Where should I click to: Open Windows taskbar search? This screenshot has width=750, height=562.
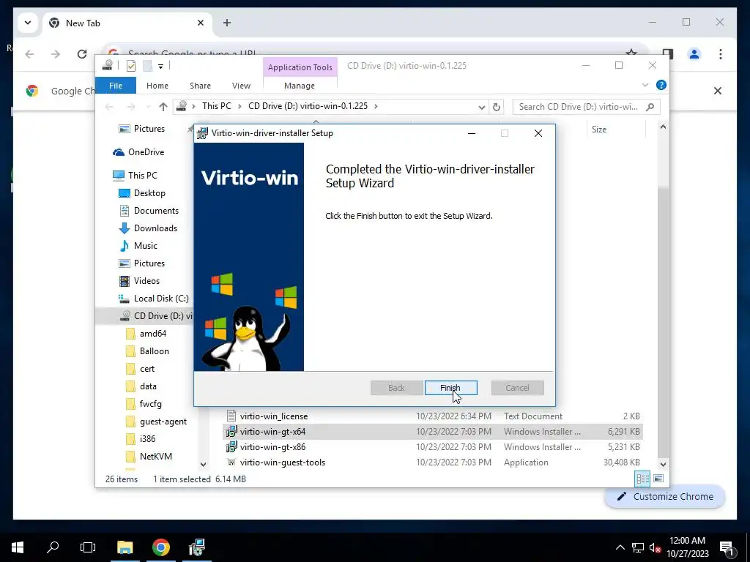[53, 547]
